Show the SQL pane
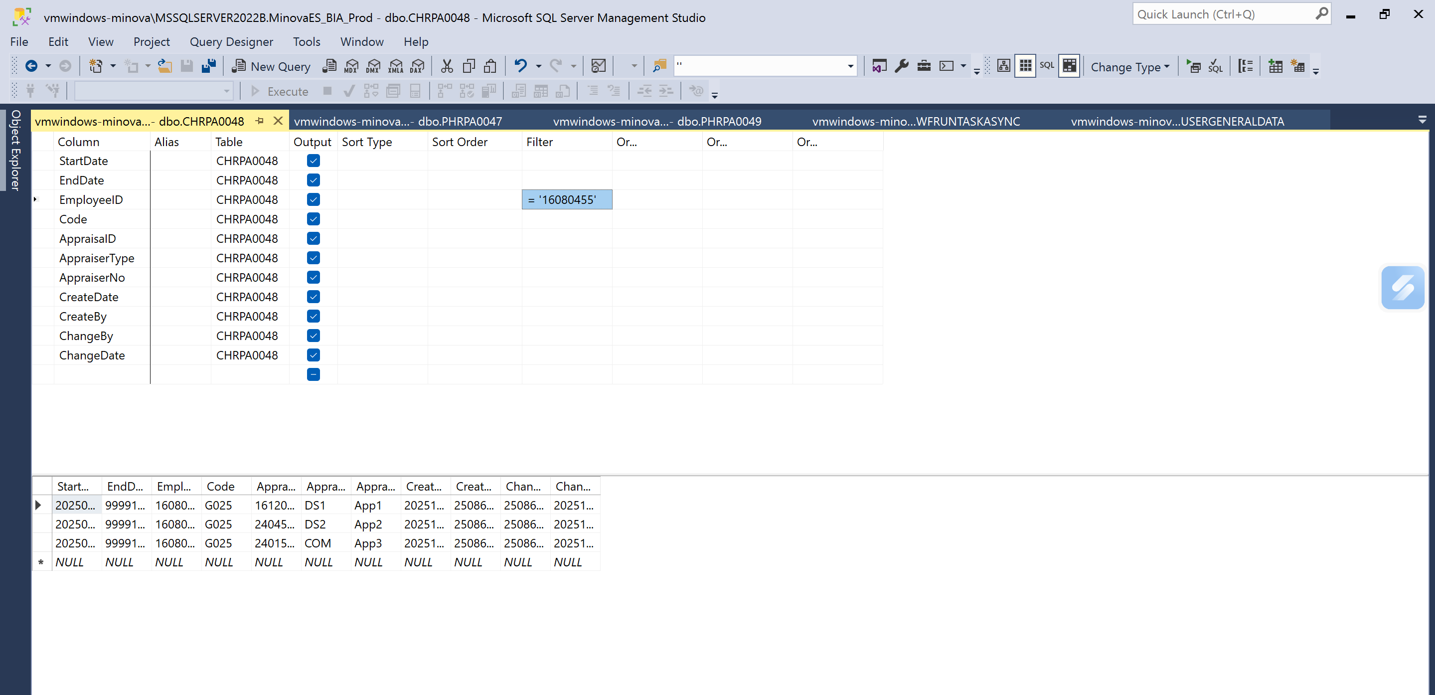Viewport: 1435px width, 695px height. [x=1047, y=66]
